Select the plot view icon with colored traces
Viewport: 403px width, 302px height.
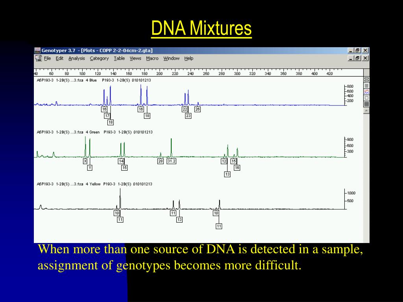pyautogui.click(x=366, y=92)
